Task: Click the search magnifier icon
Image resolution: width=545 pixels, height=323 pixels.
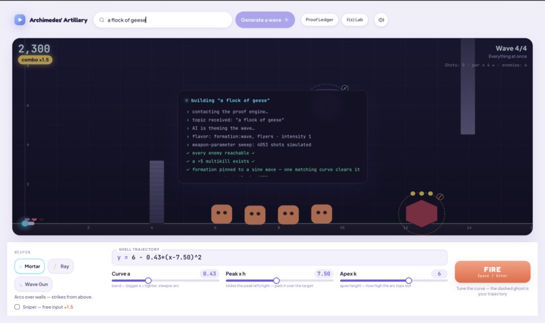Action: tap(101, 20)
